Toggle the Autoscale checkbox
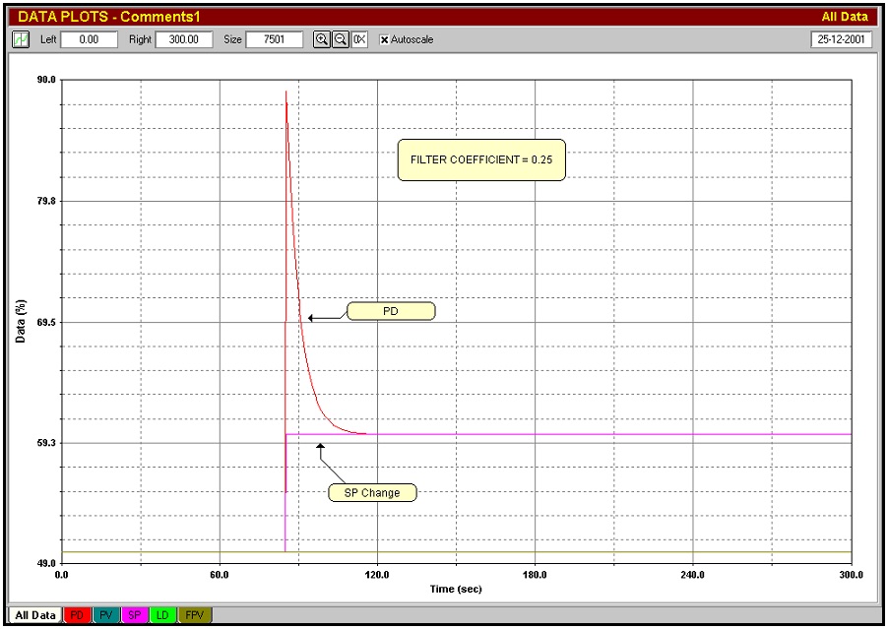The image size is (888, 629). [x=384, y=39]
